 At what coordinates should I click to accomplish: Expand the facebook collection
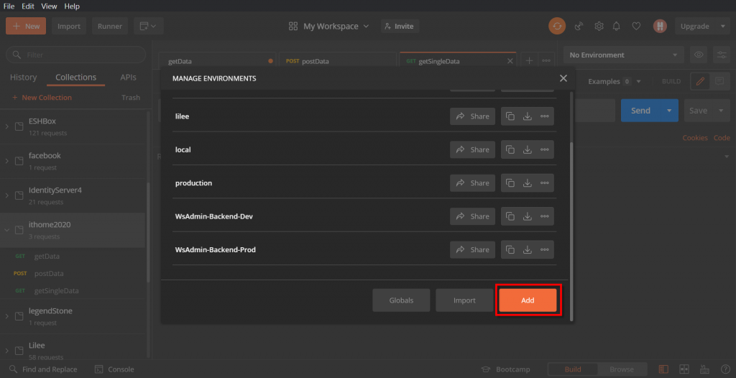point(7,161)
